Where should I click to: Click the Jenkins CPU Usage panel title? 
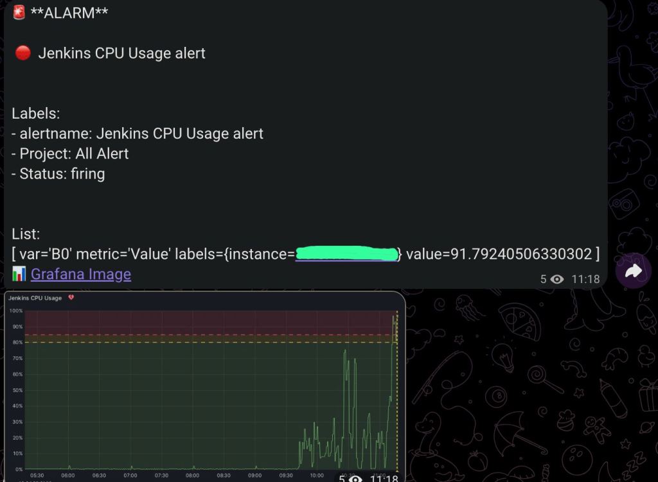coord(35,298)
